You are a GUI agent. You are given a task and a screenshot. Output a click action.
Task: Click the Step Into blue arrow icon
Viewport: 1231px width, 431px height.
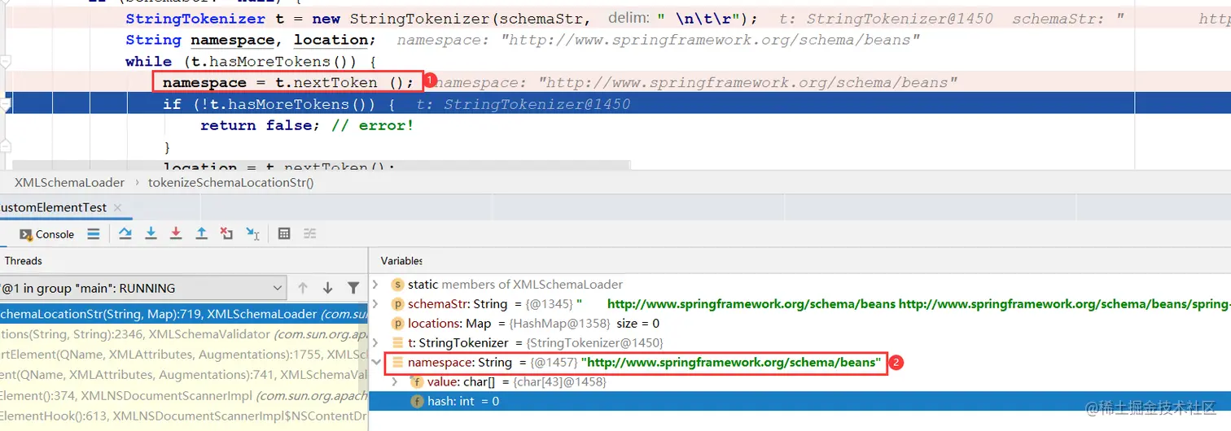151,233
